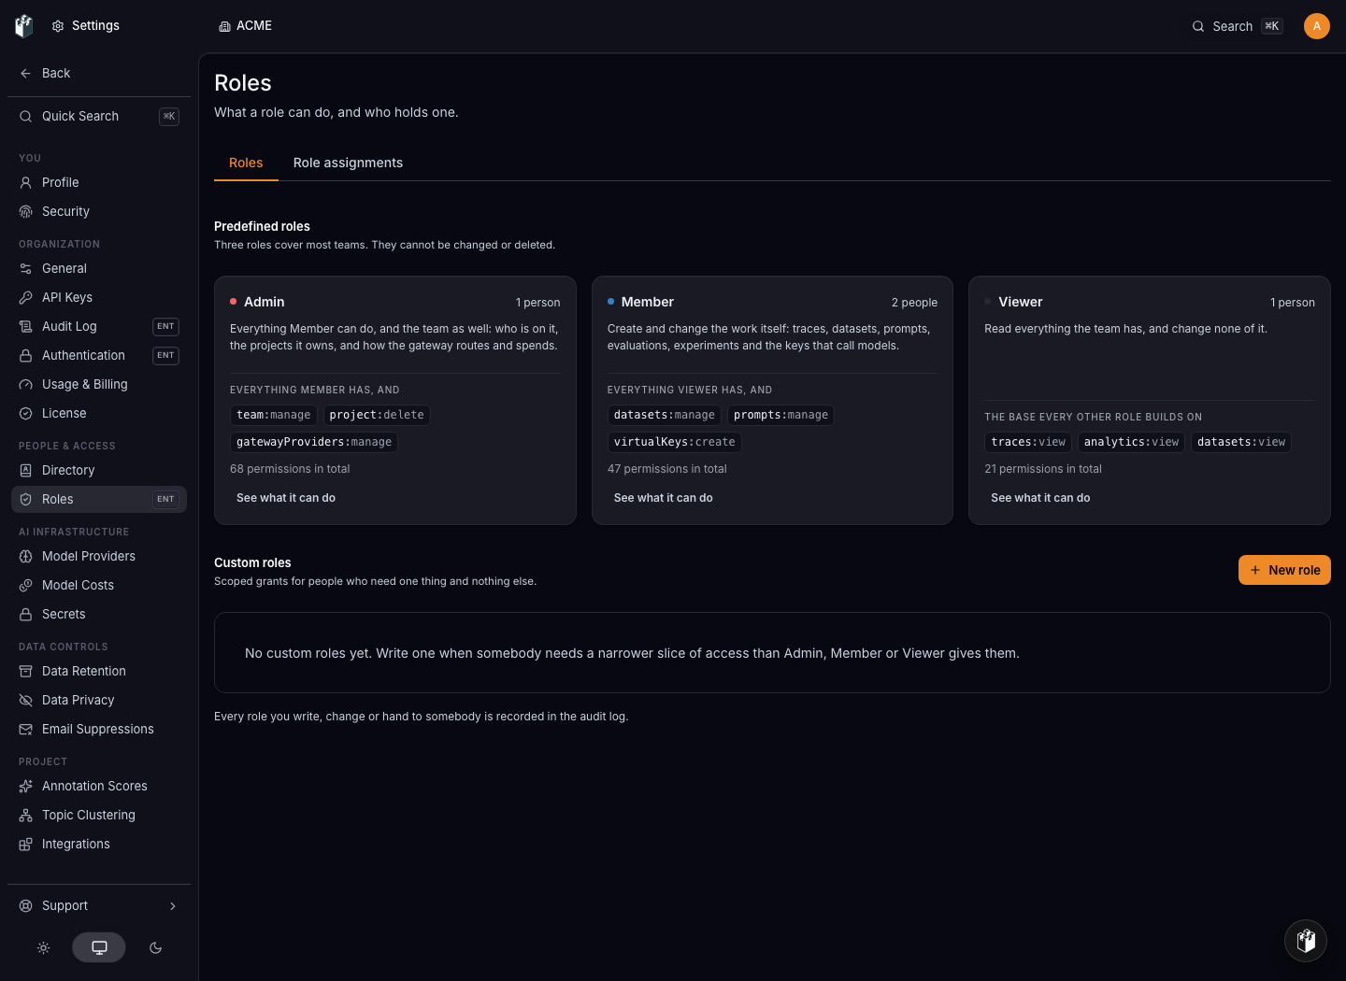Click the General sliders icon
Image resolution: width=1346 pixels, height=981 pixels.
(x=26, y=268)
